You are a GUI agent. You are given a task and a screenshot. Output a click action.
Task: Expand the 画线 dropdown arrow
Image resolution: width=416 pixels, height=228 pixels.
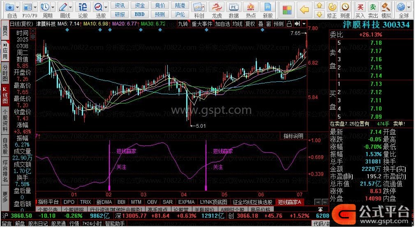point(71,7)
